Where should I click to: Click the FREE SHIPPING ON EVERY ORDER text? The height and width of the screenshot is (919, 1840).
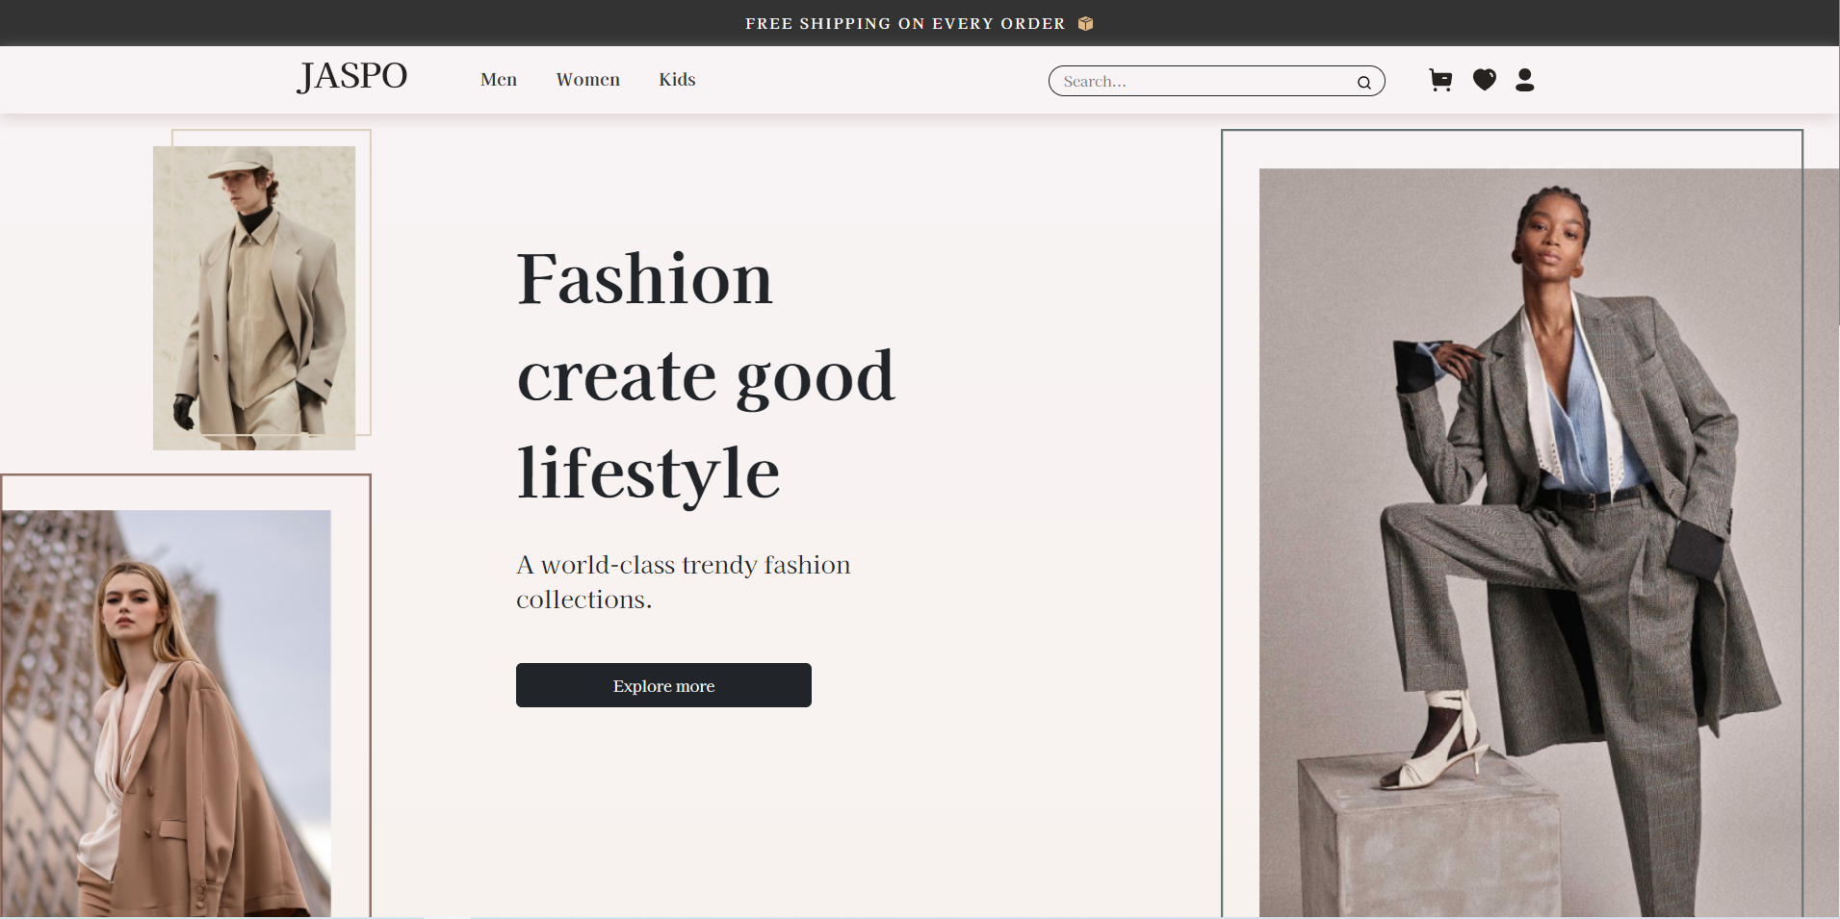[x=905, y=23]
